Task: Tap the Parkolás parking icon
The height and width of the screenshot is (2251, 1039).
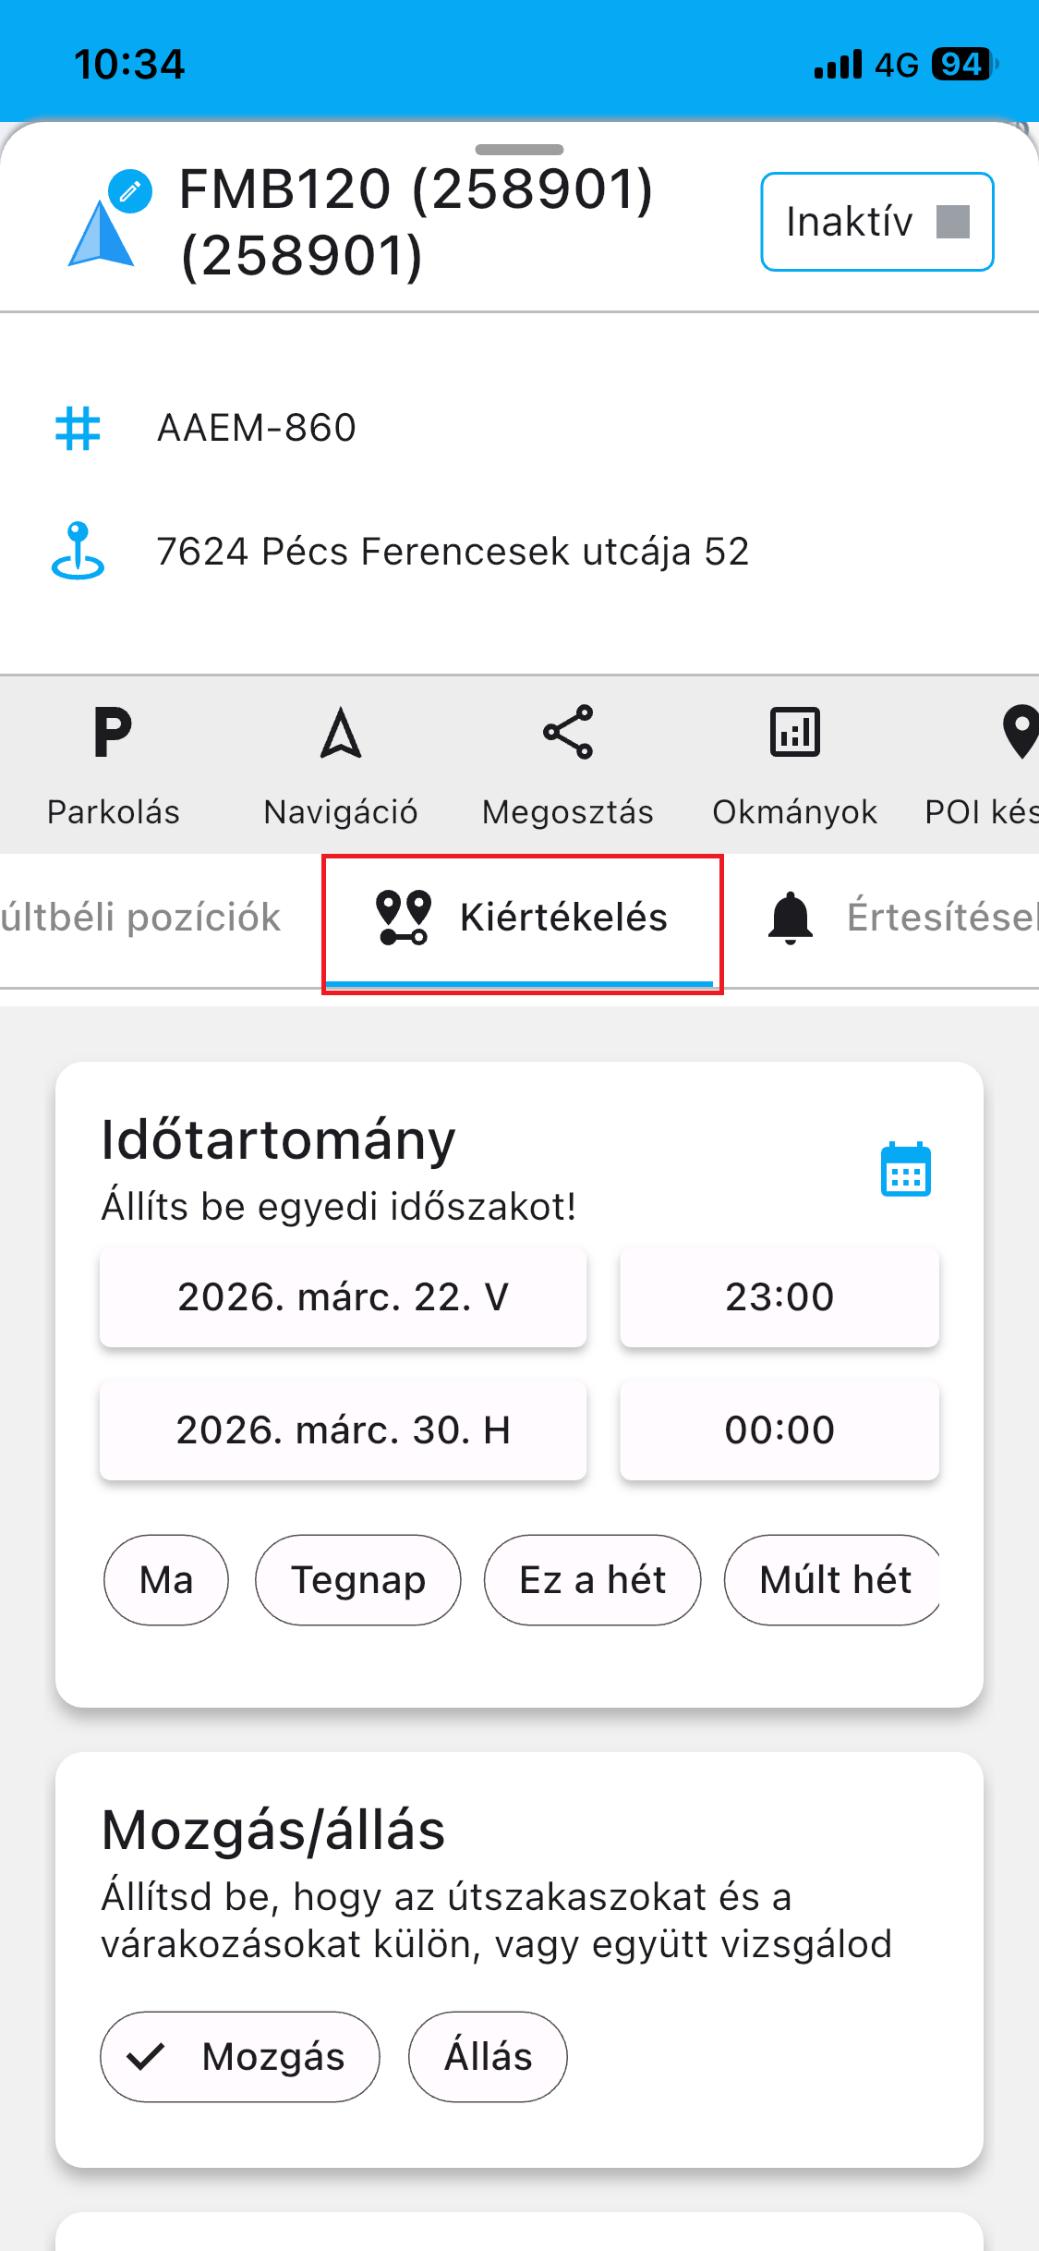Action: click(113, 734)
